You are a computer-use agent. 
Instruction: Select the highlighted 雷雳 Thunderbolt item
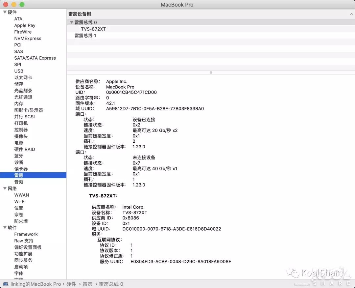point(33,175)
